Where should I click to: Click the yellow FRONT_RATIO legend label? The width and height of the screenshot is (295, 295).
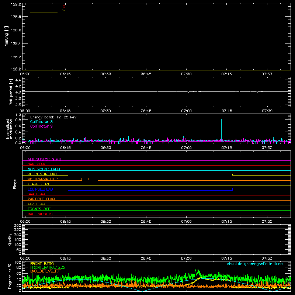42,264
